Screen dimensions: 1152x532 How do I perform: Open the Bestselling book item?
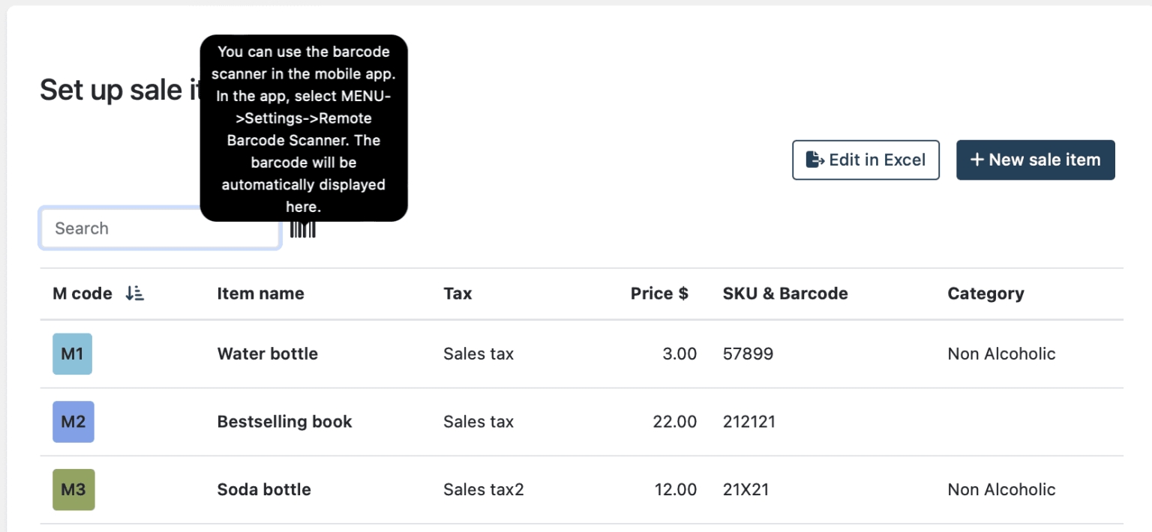[284, 421]
